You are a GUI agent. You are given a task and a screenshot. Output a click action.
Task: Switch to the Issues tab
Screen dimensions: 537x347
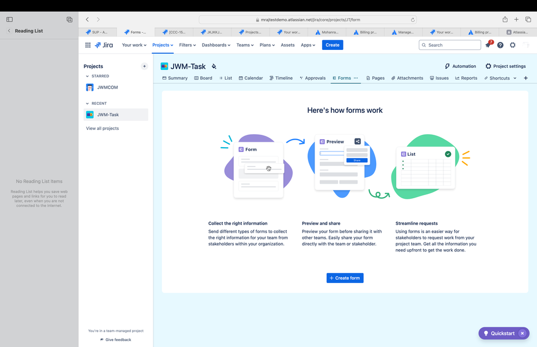(439, 78)
